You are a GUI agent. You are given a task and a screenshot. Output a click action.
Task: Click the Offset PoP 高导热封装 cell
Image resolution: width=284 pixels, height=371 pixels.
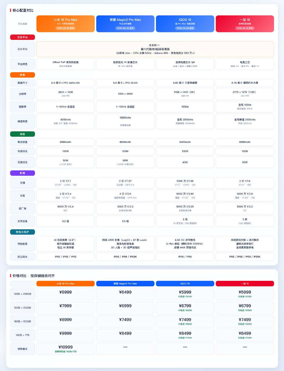click(65, 64)
